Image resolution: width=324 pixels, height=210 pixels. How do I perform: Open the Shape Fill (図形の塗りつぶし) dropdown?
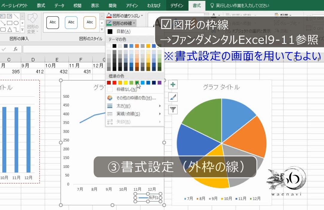tap(124, 16)
